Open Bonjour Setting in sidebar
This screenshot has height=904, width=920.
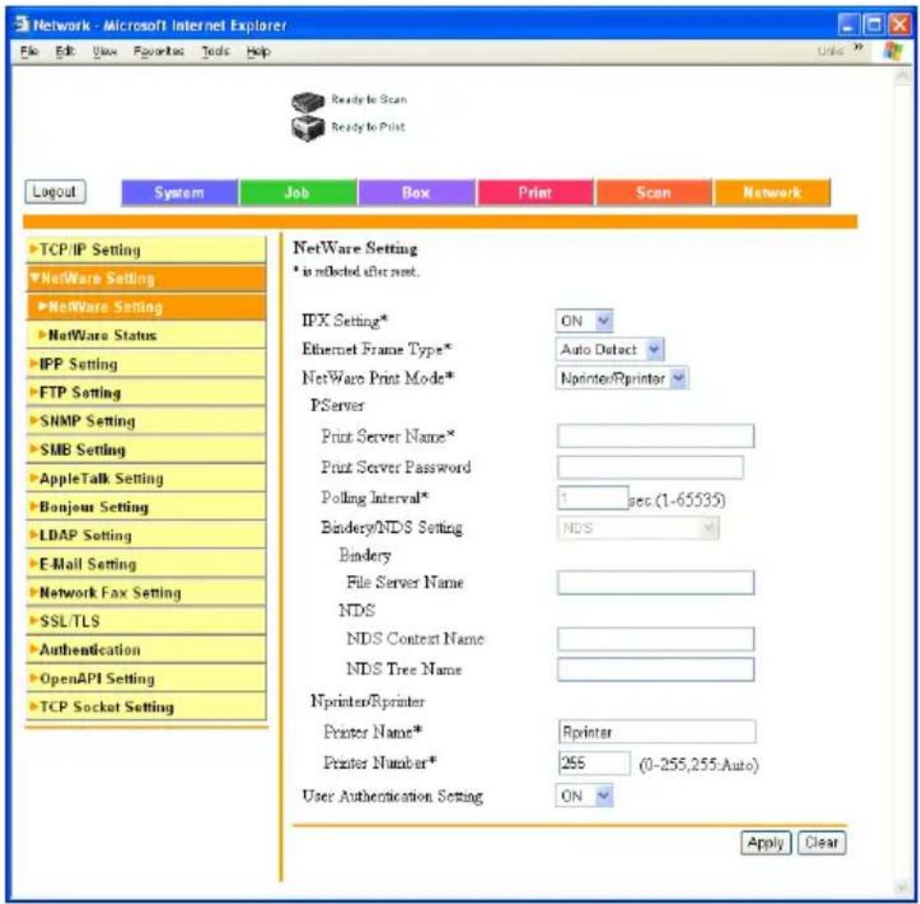coord(146,506)
